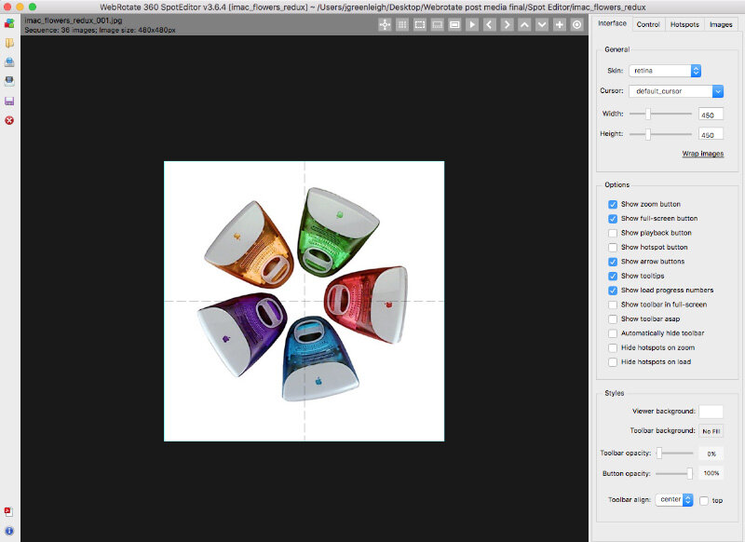This screenshot has width=745, height=542.
Task: Click the viewer toolbar preview icon
Action: click(x=437, y=25)
